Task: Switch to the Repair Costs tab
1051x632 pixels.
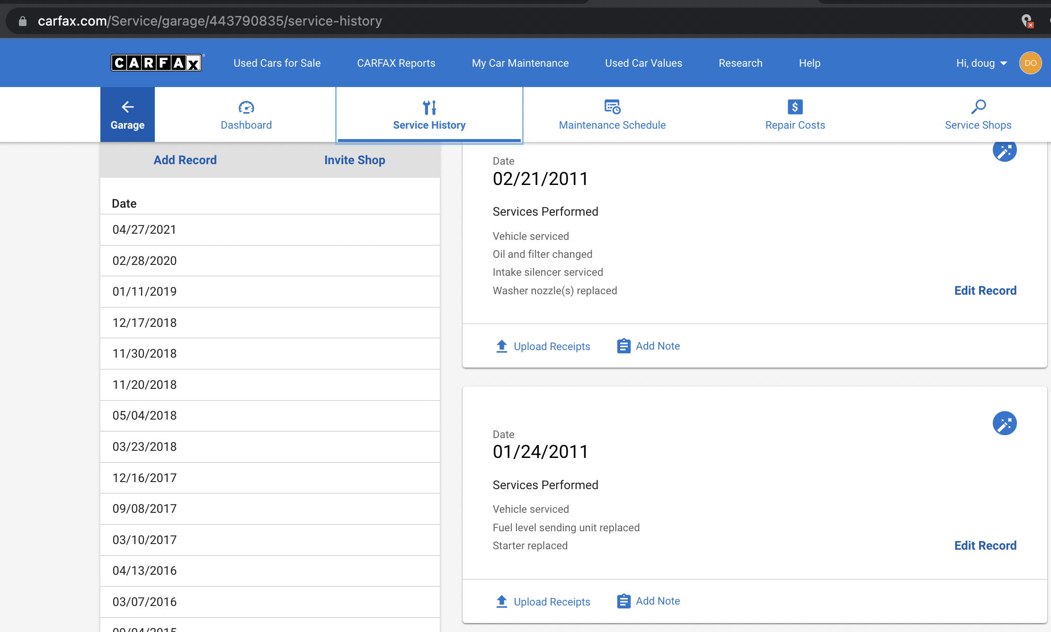Action: point(795,114)
